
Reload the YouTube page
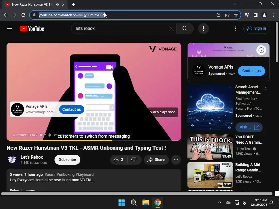pyautogui.click(x=23, y=15)
